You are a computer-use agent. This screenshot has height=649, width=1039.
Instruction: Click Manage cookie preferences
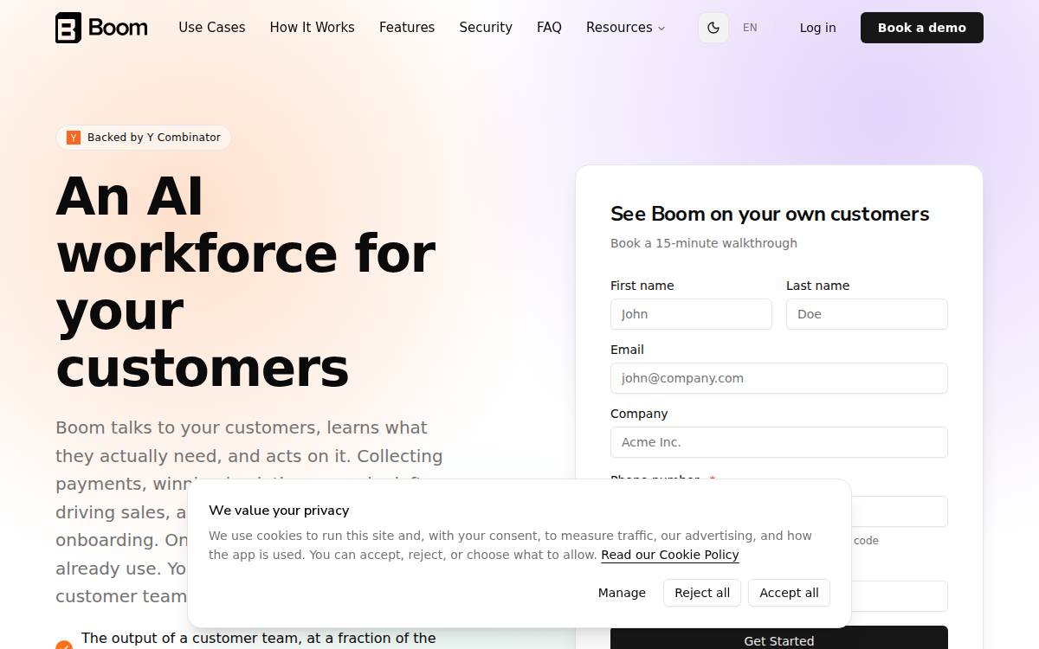click(622, 593)
